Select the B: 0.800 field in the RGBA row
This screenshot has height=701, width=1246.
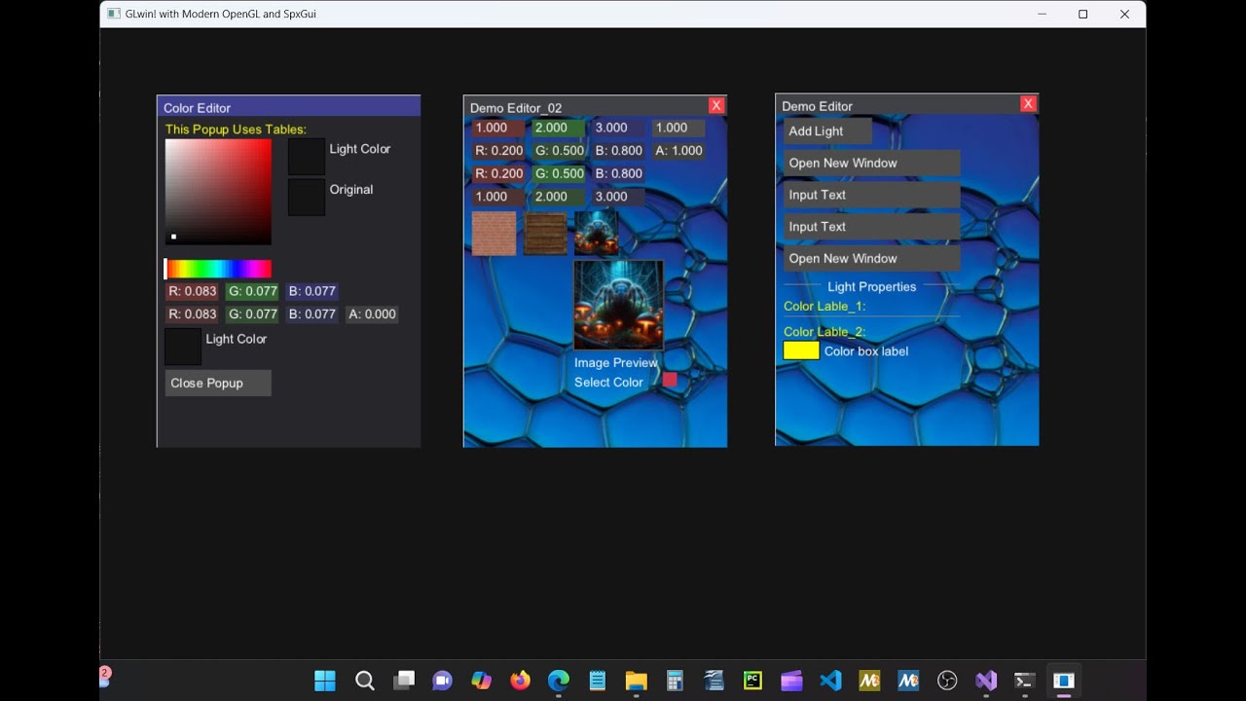tap(618, 150)
